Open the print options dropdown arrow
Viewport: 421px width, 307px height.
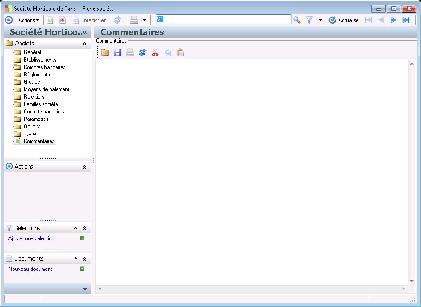pyautogui.click(x=145, y=20)
